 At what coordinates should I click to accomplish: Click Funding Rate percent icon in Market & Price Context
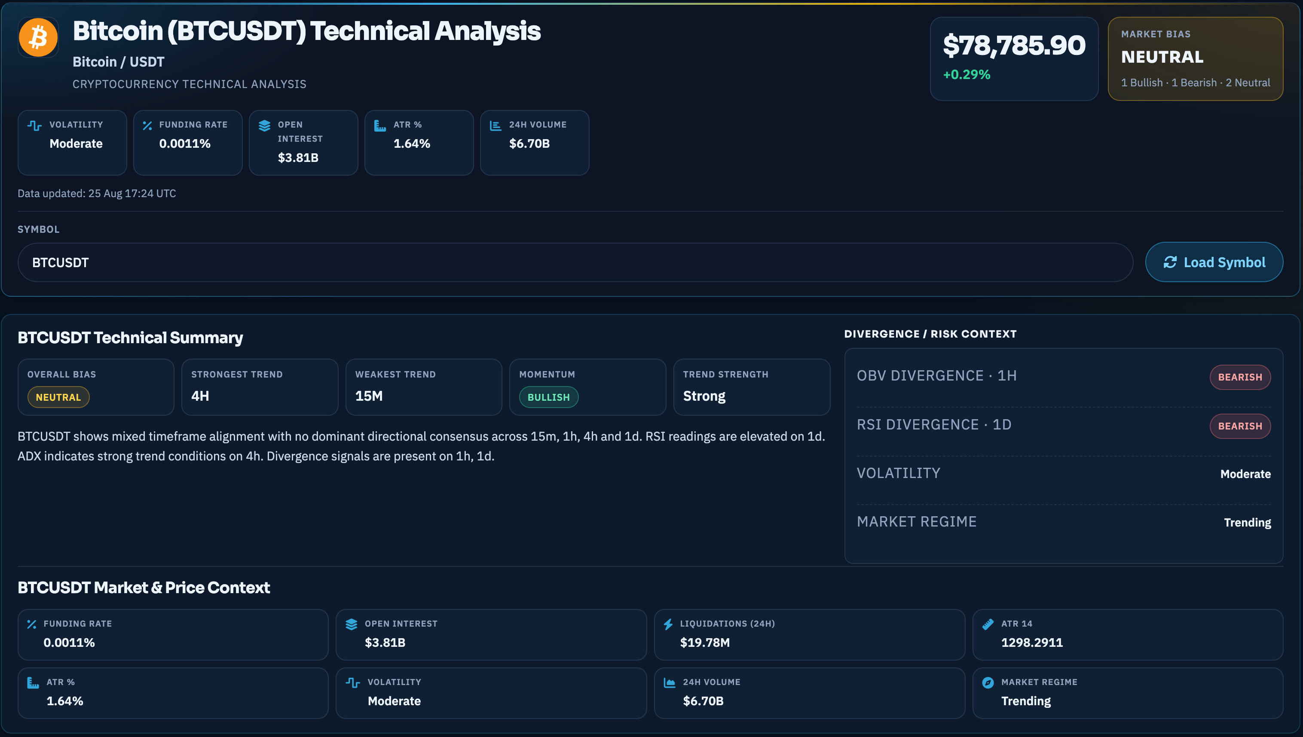[x=32, y=624]
